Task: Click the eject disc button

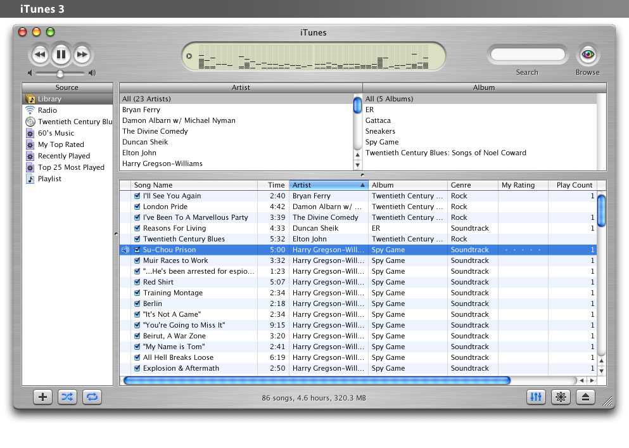Action: point(585,397)
